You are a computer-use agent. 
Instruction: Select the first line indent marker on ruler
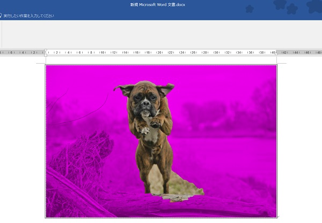[x=46, y=50]
